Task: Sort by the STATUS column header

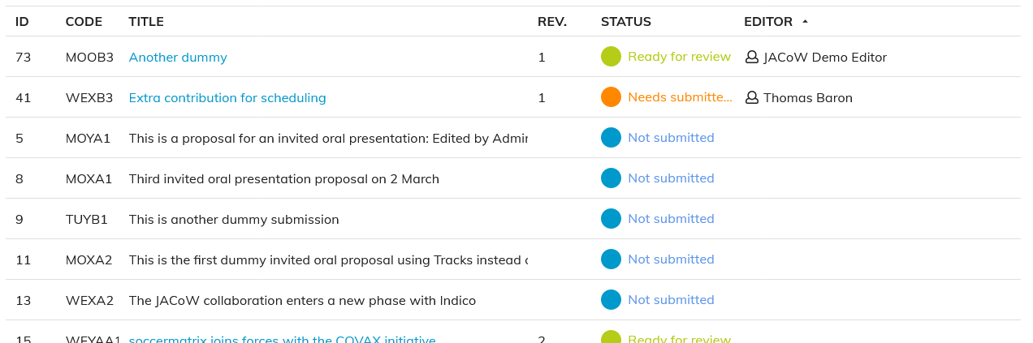Action: 625,22
